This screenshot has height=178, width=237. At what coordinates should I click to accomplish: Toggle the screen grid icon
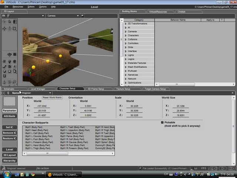pyautogui.click(x=15, y=55)
